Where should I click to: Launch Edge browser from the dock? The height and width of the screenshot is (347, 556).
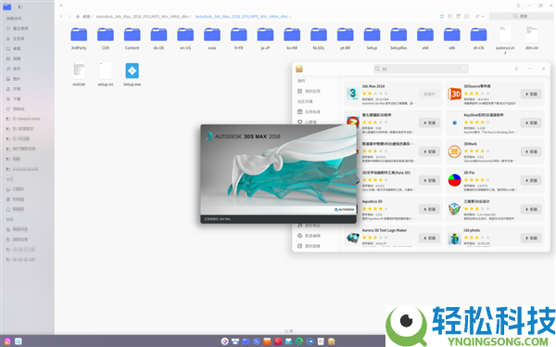point(299,341)
